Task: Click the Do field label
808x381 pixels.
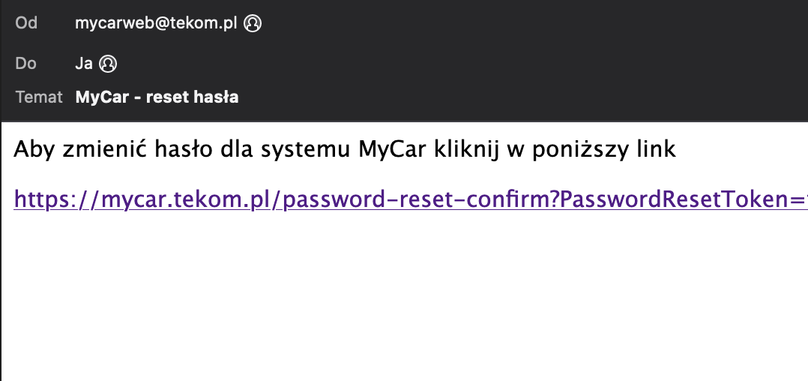Action: (x=25, y=64)
